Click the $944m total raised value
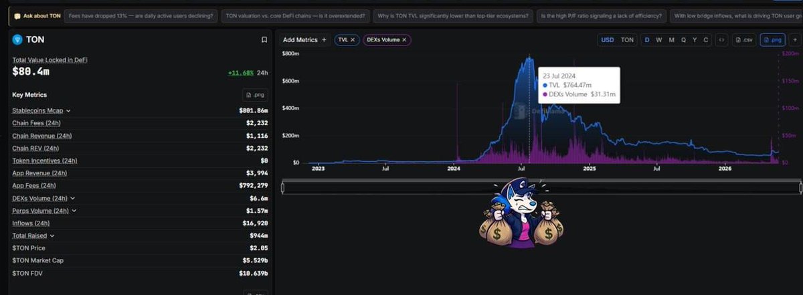This screenshot has width=803, height=295. tap(259, 235)
